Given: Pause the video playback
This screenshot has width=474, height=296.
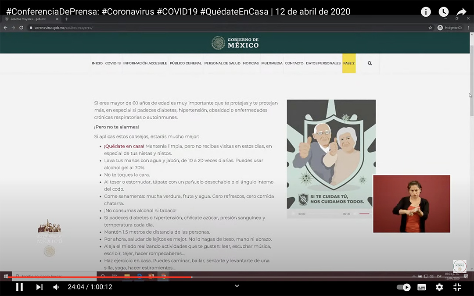Looking at the screenshot, I should click(19, 287).
